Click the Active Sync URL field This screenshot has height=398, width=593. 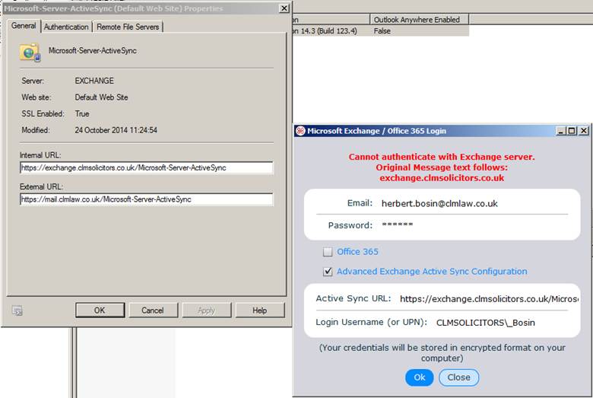489,299
